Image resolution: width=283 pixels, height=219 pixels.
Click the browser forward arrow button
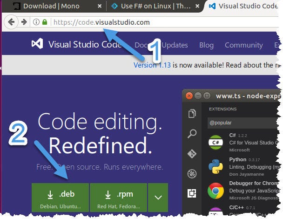click(x=24, y=22)
